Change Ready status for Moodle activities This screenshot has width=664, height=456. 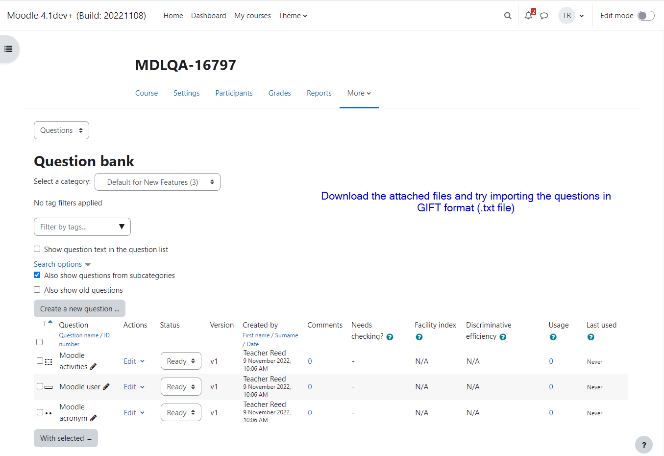click(181, 361)
